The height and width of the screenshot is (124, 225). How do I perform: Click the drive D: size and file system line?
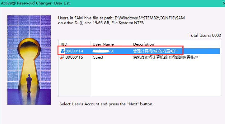101,23
